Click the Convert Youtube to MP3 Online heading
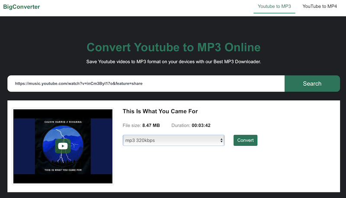346x198 pixels. tap(173, 47)
